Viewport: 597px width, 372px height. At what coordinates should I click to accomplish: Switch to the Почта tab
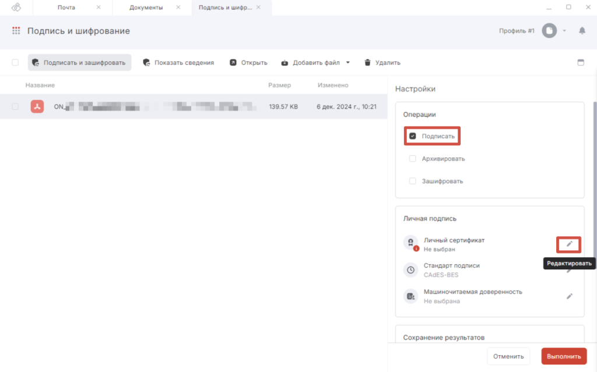pos(66,7)
